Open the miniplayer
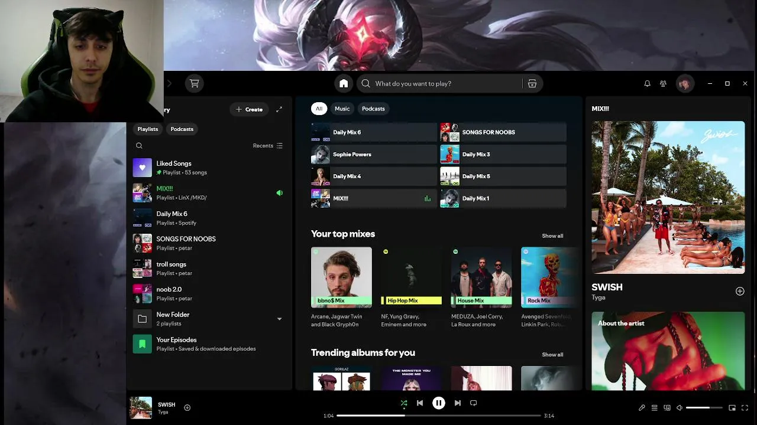The image size is (757, 425). coord(732,407)
